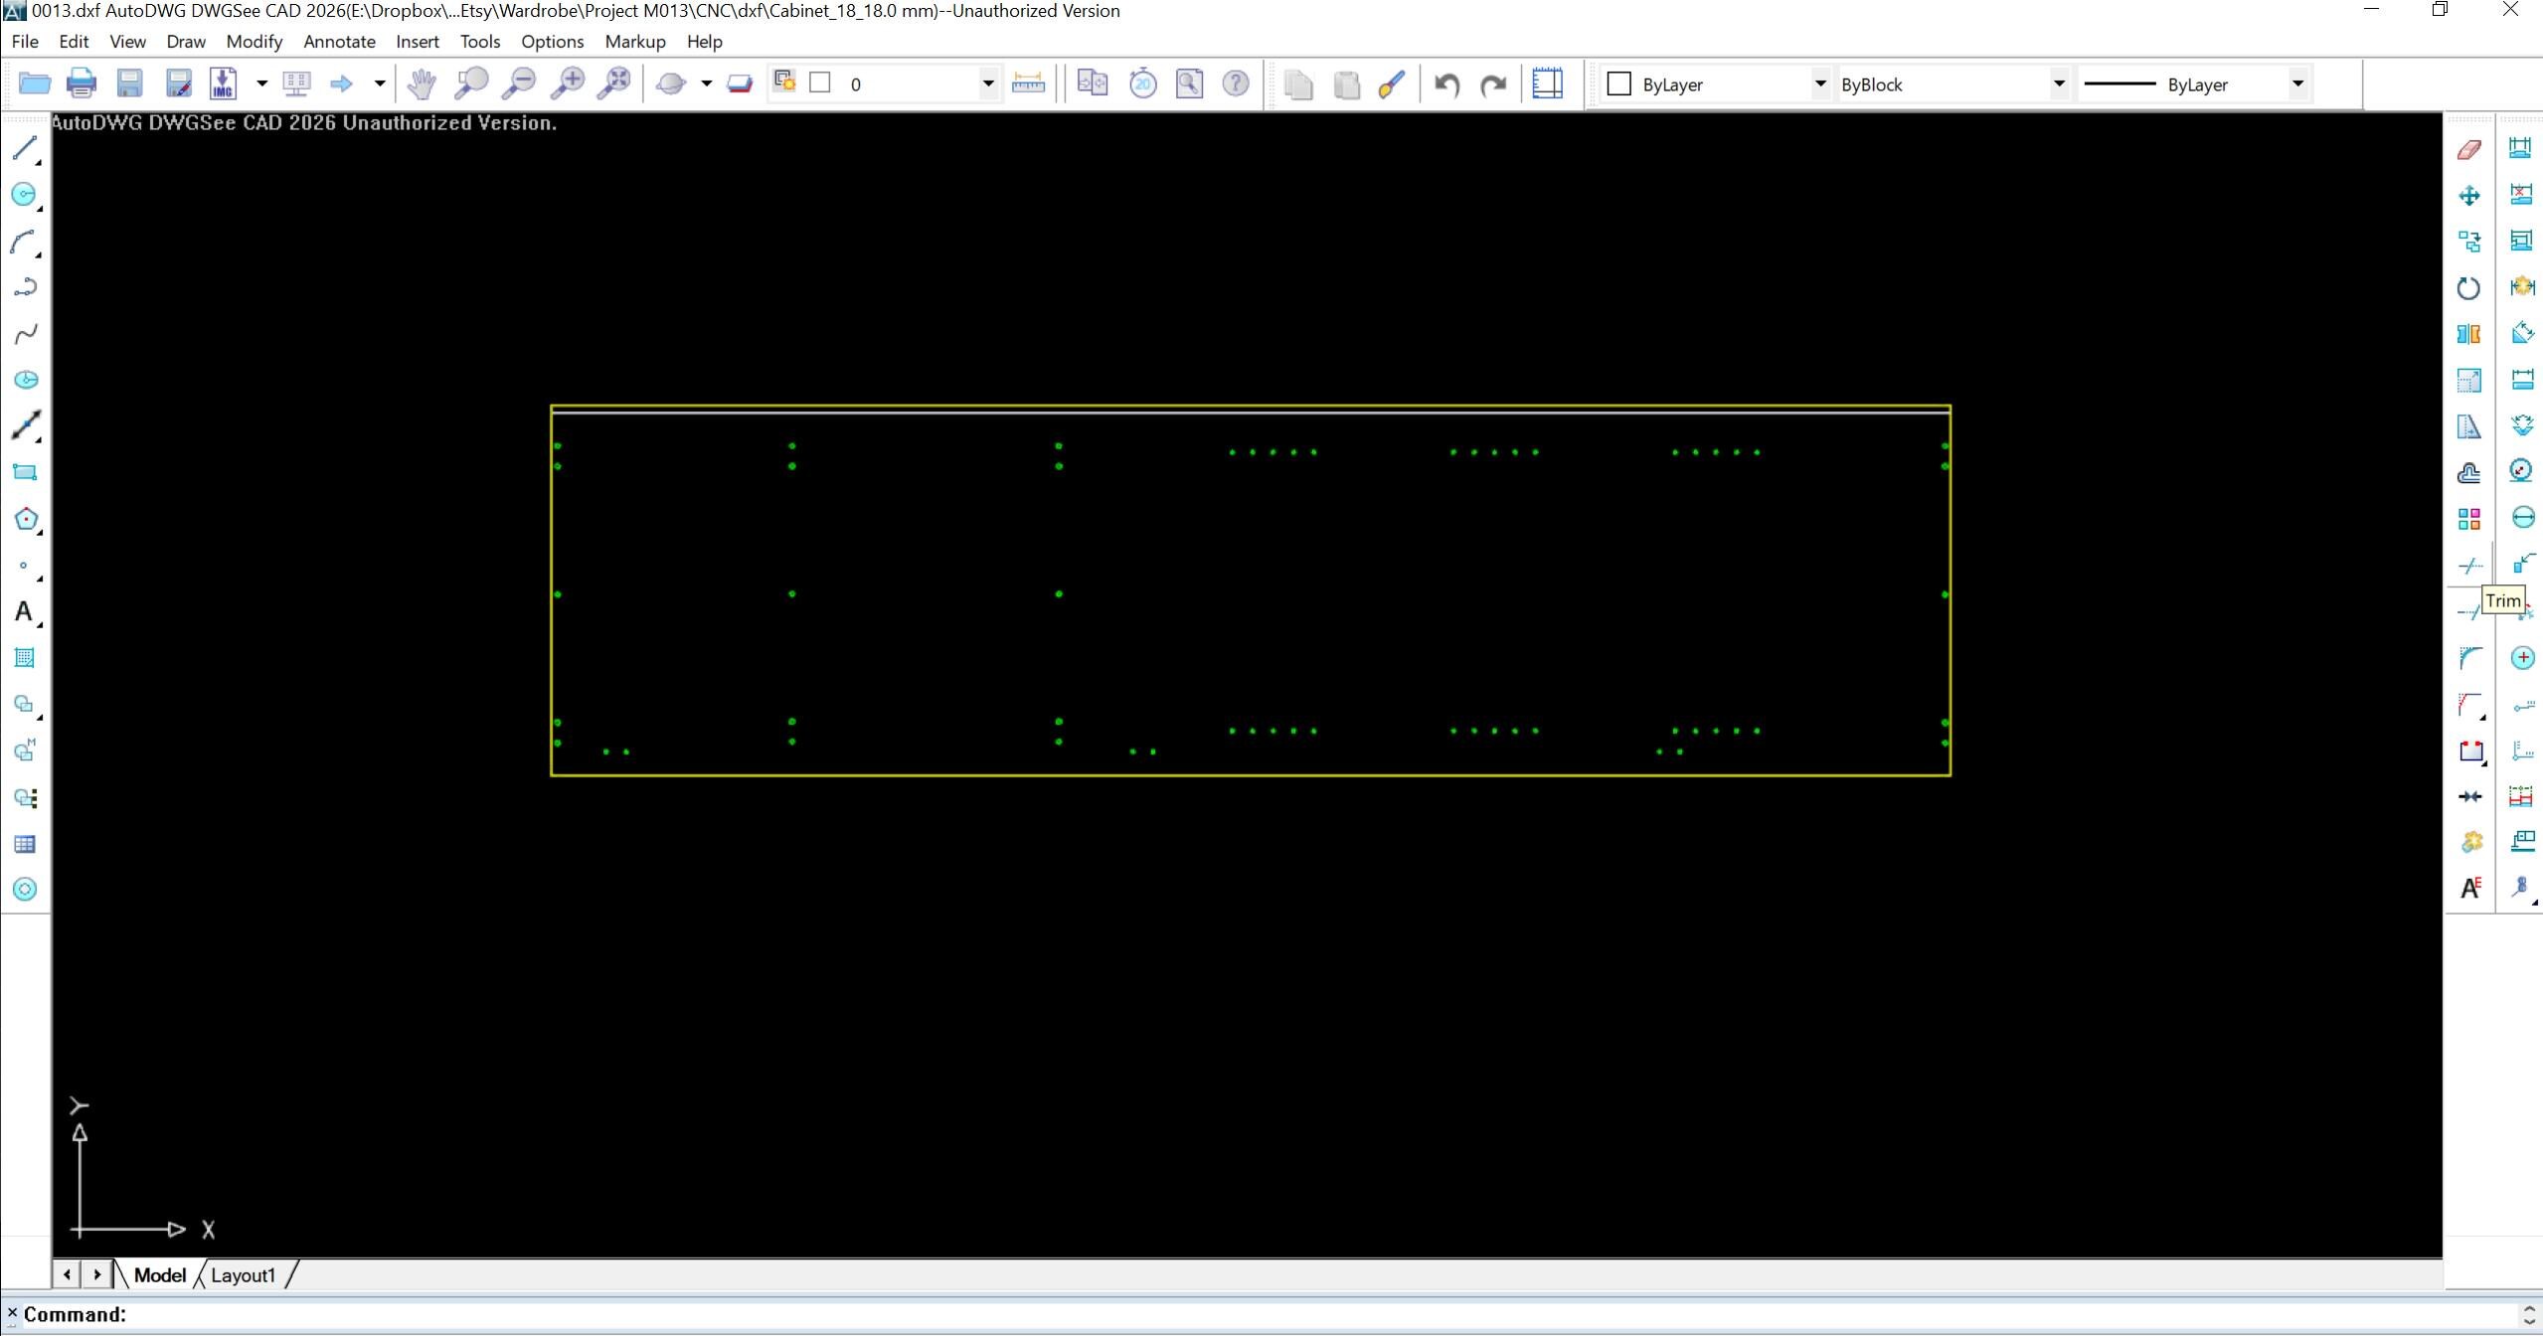Open the Markup menu
The width and height of the screenshot is (2543, 1336).
coord(635,42)
